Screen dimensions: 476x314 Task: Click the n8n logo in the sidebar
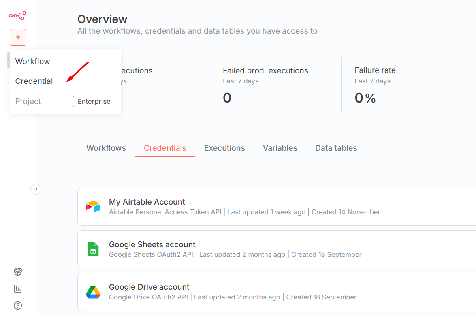(x=17, y=16)
